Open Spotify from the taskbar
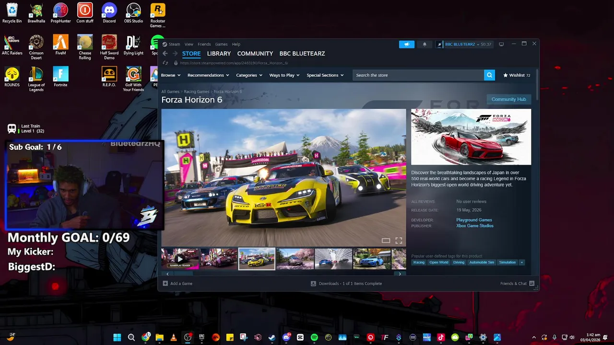 pyautogui.click(x=314, y=337)
